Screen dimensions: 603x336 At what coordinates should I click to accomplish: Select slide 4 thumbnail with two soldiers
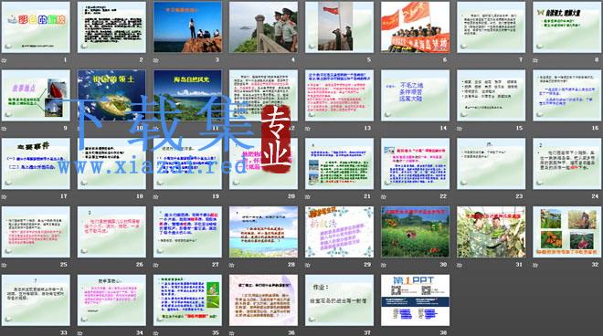263,26
